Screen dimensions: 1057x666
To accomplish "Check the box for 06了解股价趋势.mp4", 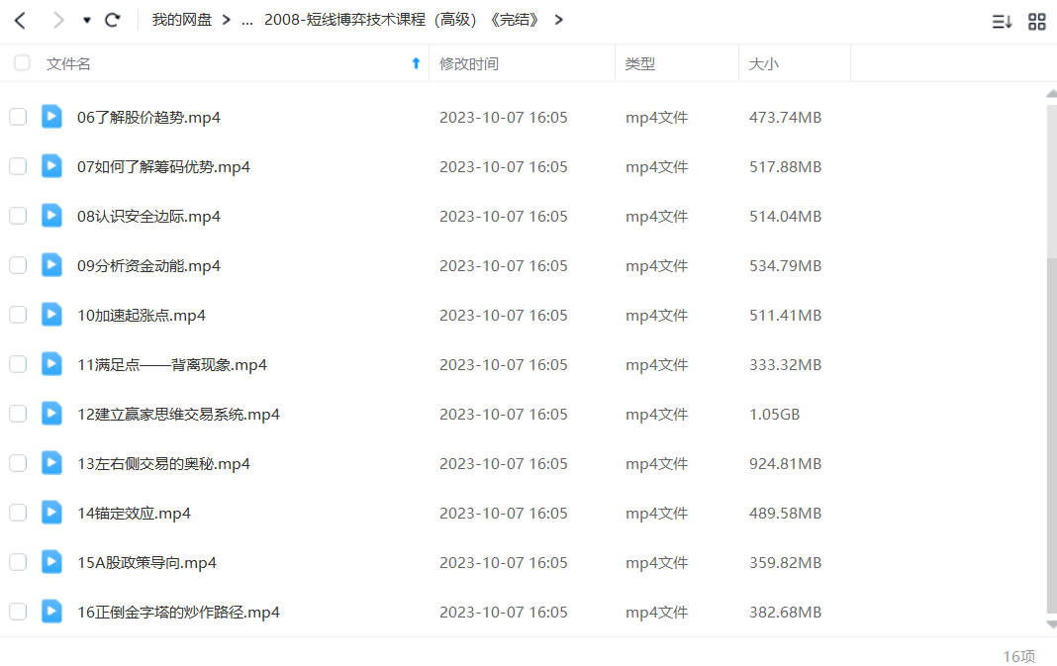I will pos(18,117).
